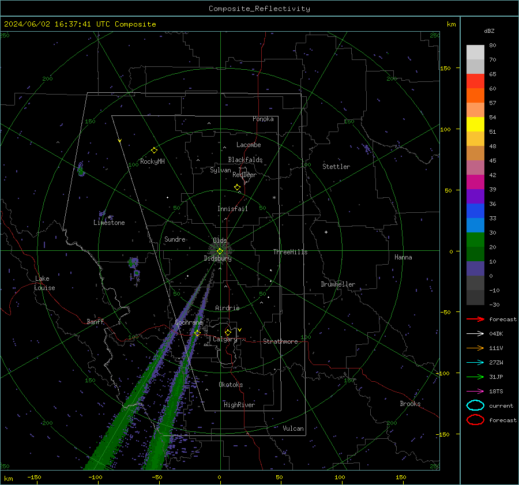
Task: Select the red 65 dBZ color swatch
Action: point(475,81)
